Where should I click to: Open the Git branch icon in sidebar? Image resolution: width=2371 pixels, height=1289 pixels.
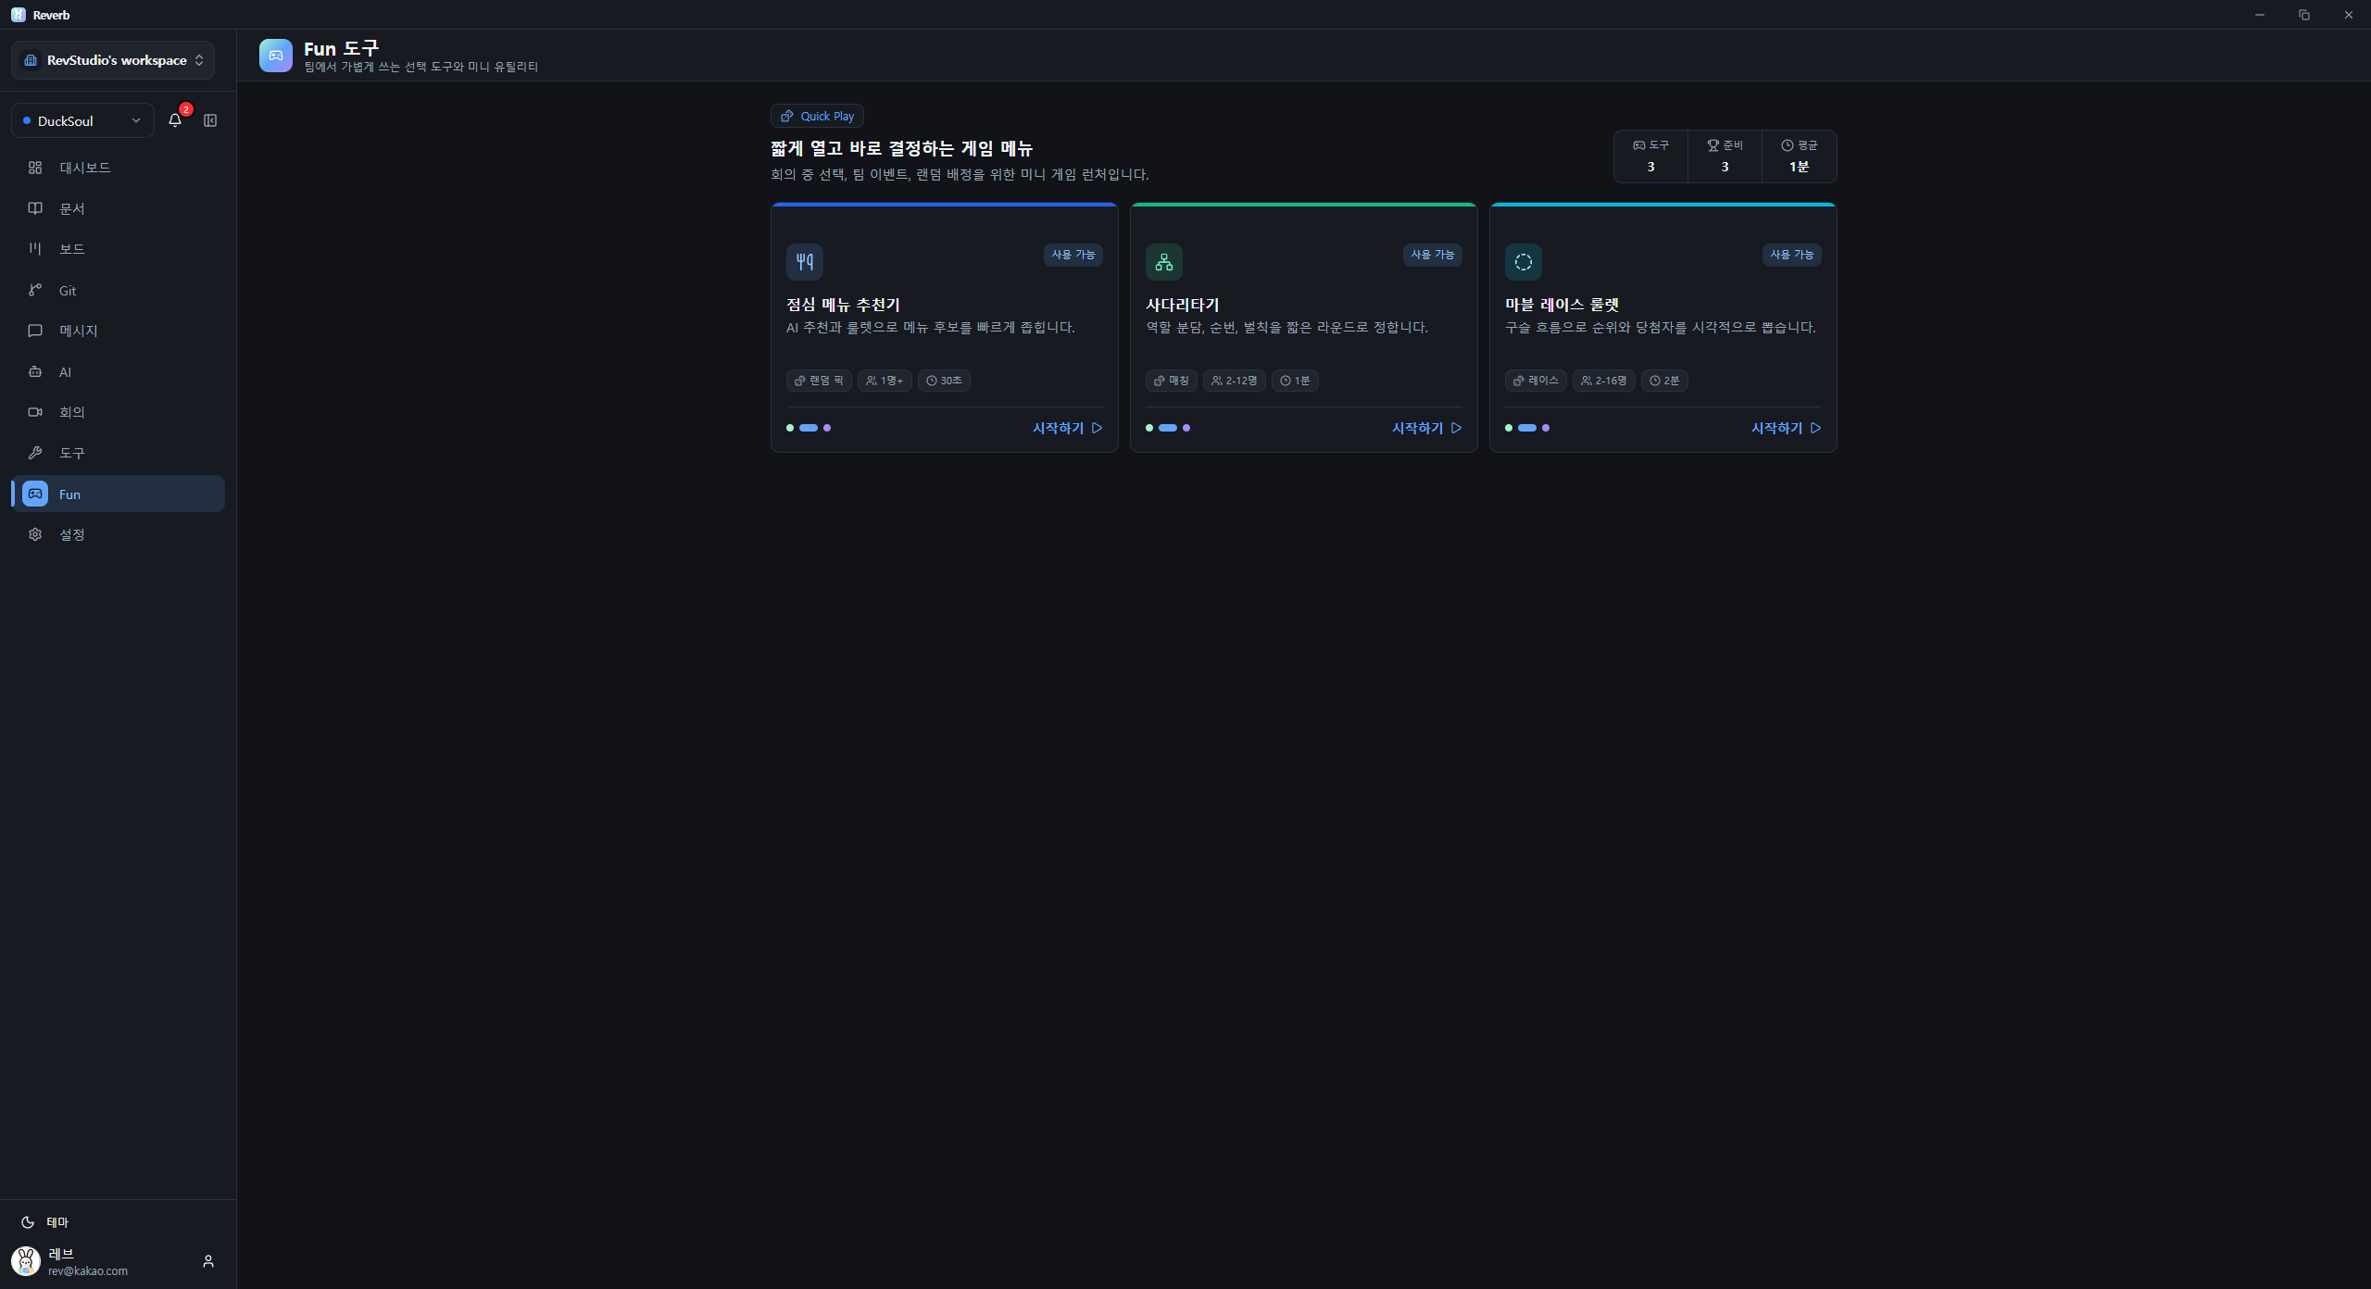tap(35, 290)
